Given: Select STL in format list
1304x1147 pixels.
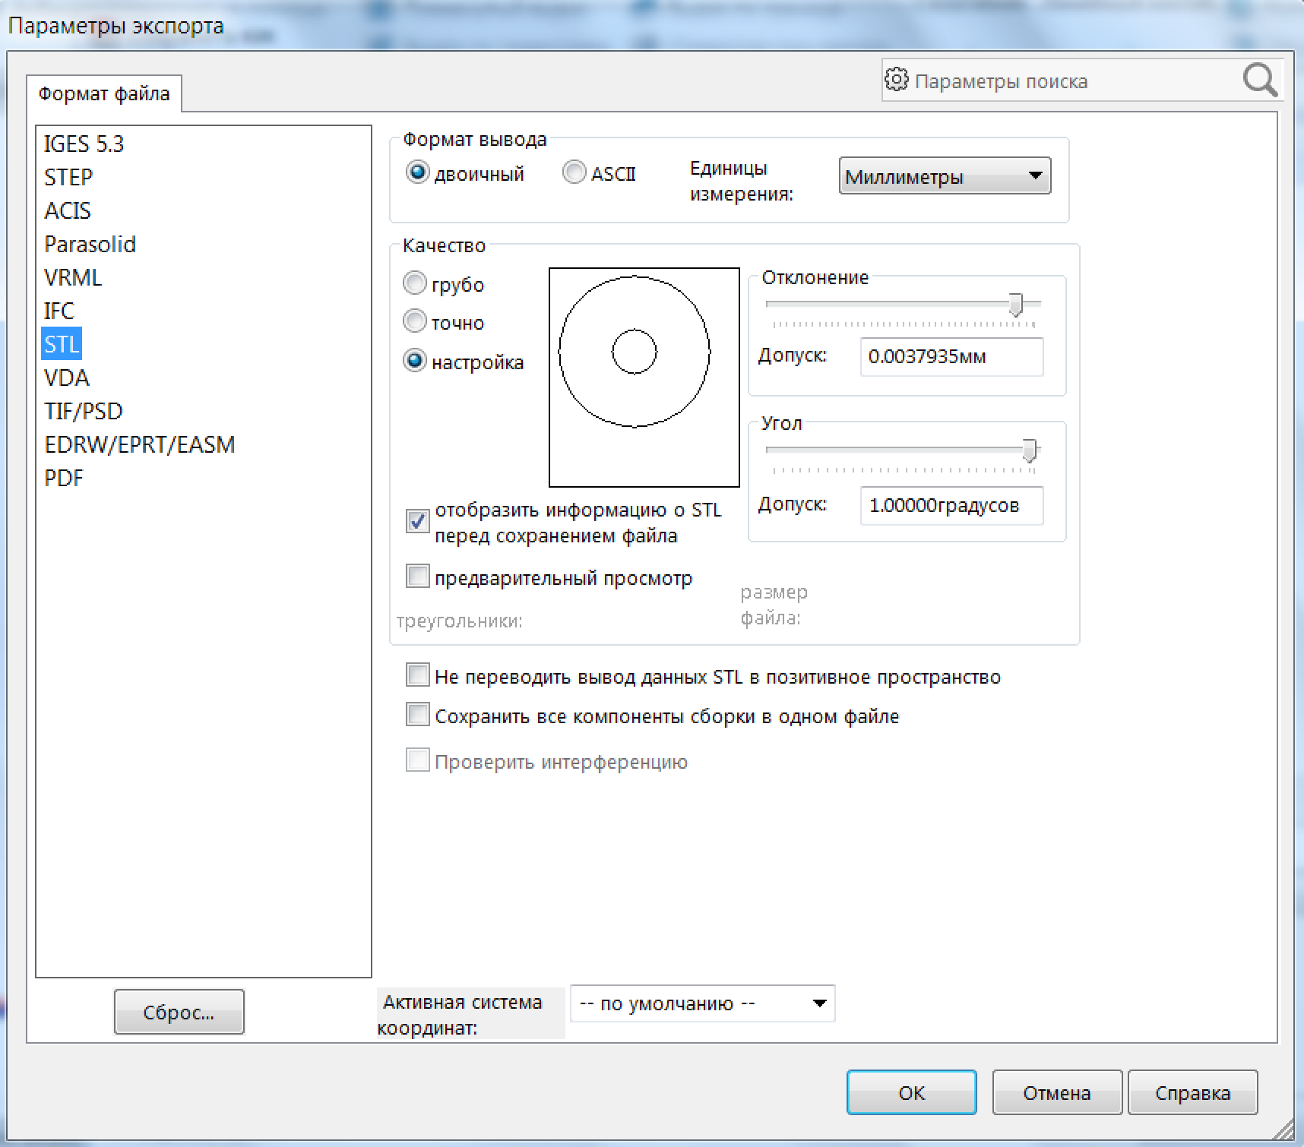Looking at the screenshot, I should tap(62, 344).
